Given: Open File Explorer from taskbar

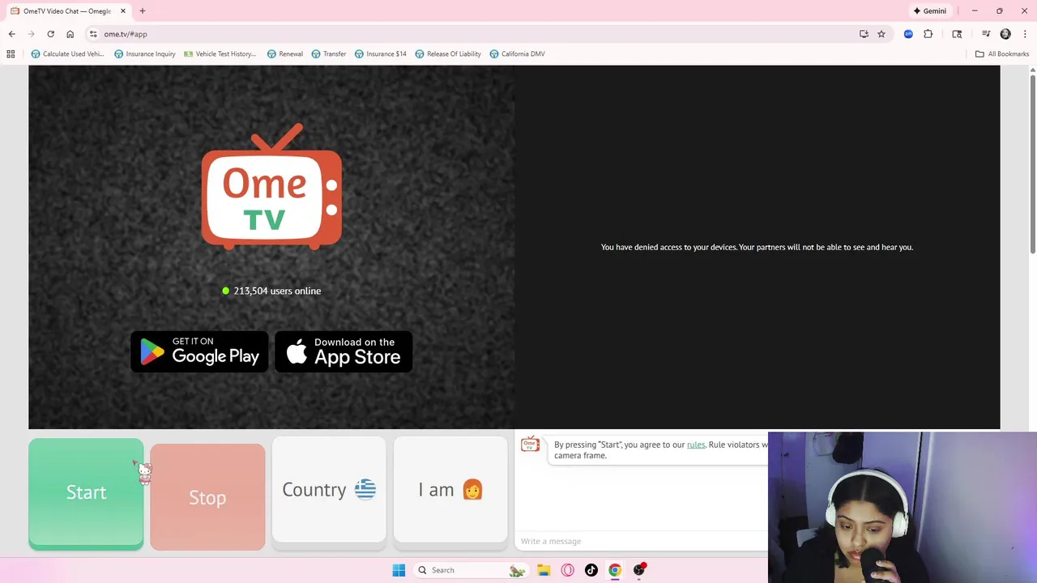Looking at the screenshot, I should tap(544, 570).
